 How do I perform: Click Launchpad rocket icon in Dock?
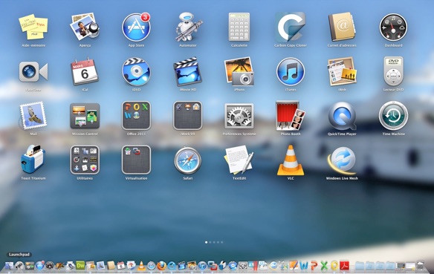point(19,266)
